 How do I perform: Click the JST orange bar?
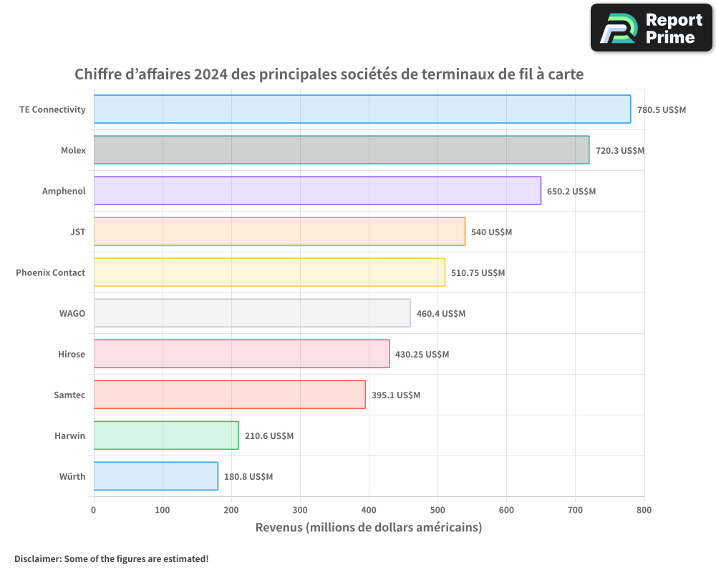pyautogui.click(x=279, y=232)
